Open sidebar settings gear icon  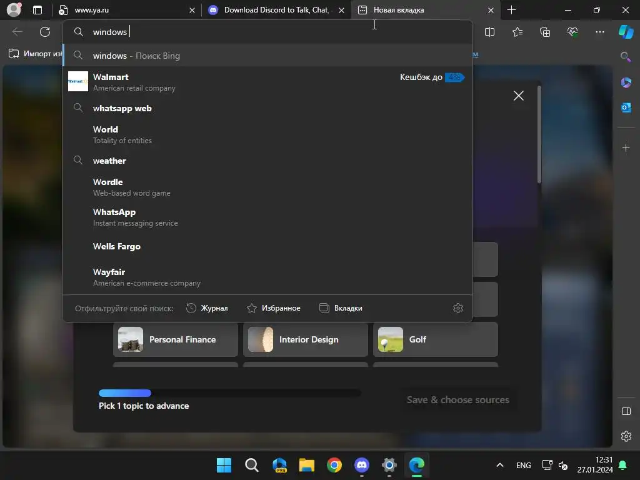[626, 436]
